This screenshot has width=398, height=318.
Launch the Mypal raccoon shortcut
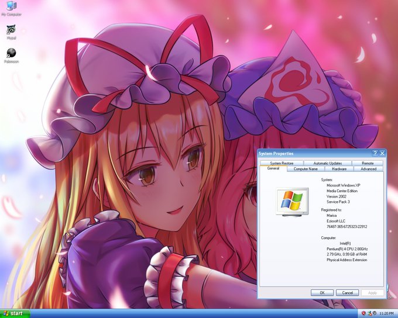point(11,32)
